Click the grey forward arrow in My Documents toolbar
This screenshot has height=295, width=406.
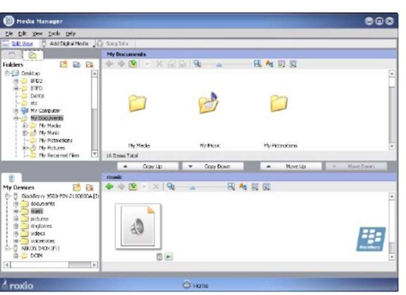point(121,63)
